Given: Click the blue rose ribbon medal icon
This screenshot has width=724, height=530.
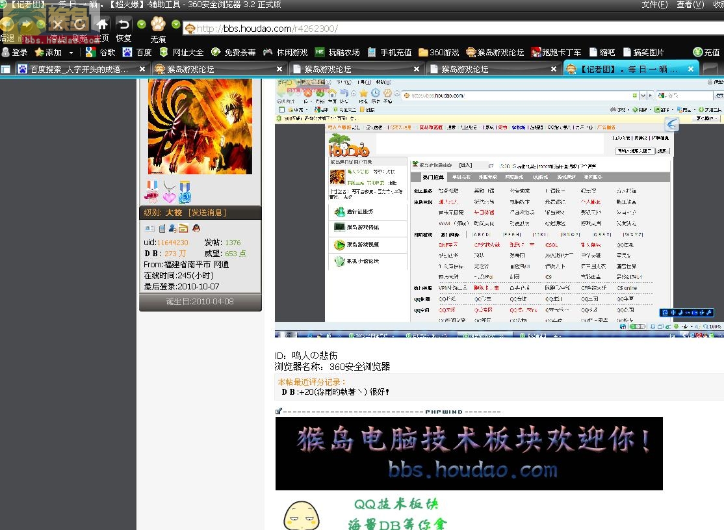Looking at the screenshot, I should pyautogui.click(x=185, y=192).
